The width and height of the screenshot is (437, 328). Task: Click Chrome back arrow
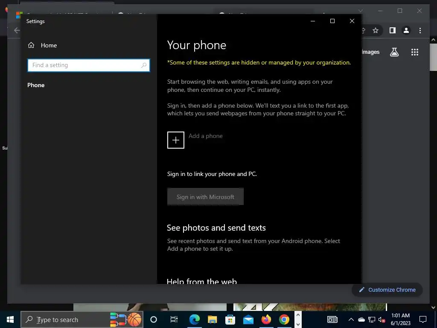(x=17, y=30)
